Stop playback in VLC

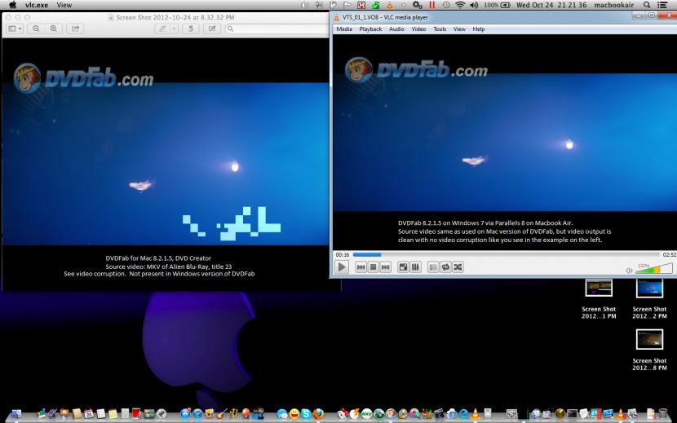click(x=373, y=267)
